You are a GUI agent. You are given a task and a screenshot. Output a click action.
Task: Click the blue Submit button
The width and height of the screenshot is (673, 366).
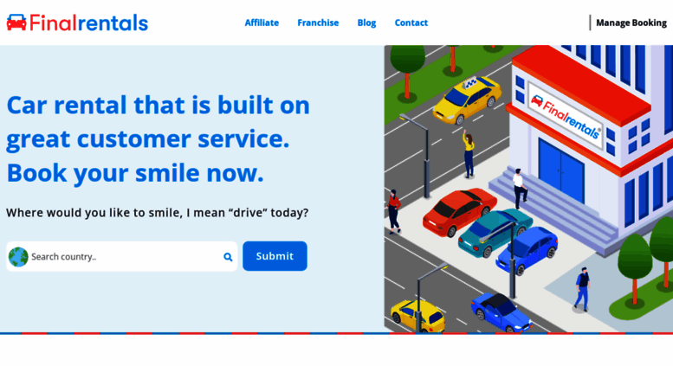275,256
